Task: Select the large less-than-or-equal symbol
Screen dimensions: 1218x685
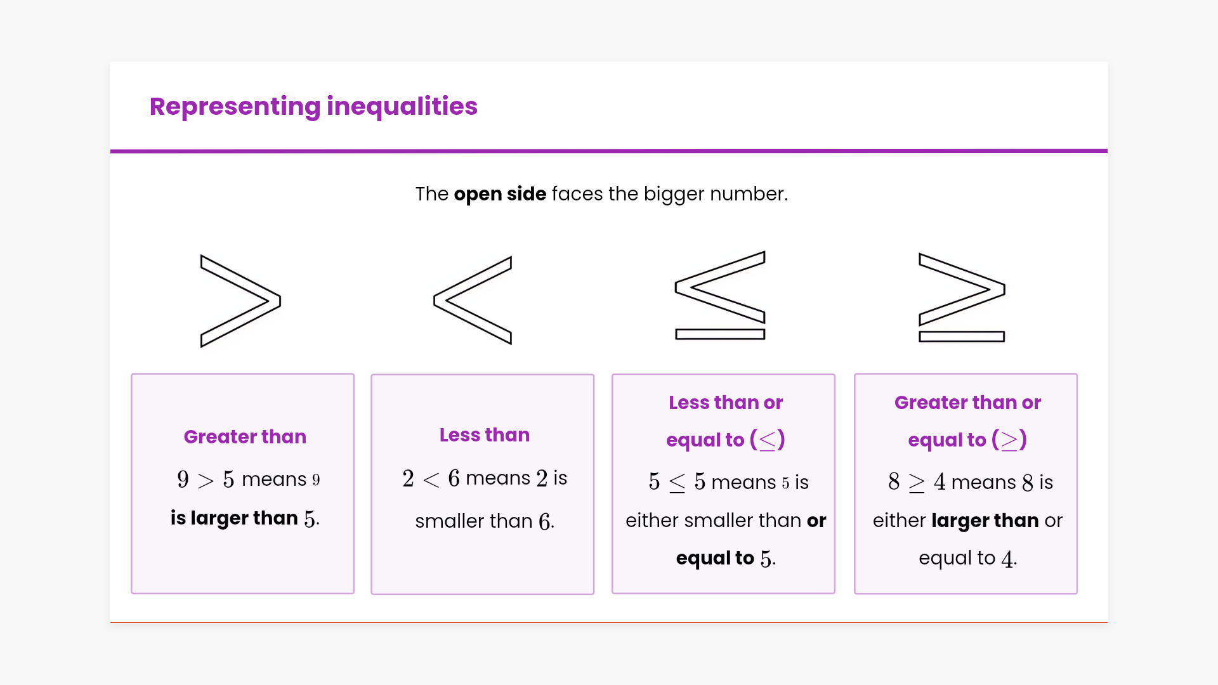Action: click(720, 295)
